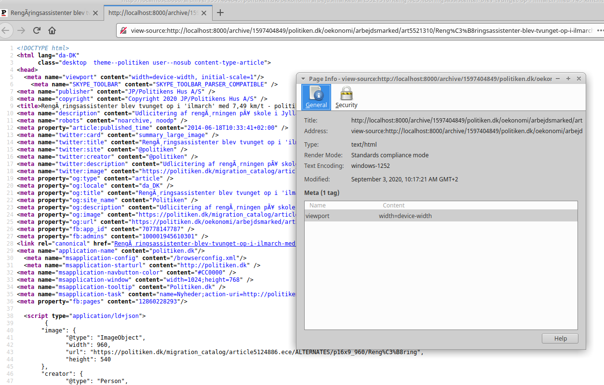Minimize the Page Info window
The width and height of the screenshot is (604, 385).
tap(558, 79)
